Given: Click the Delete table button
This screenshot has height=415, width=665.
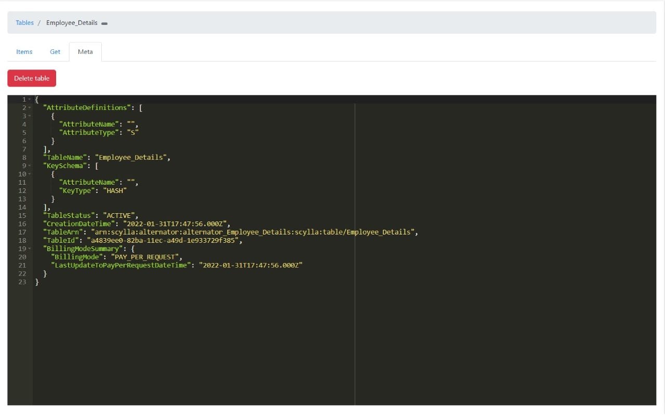Looking at the screenshot, I should pyautogui.click(x=31, y=78).
